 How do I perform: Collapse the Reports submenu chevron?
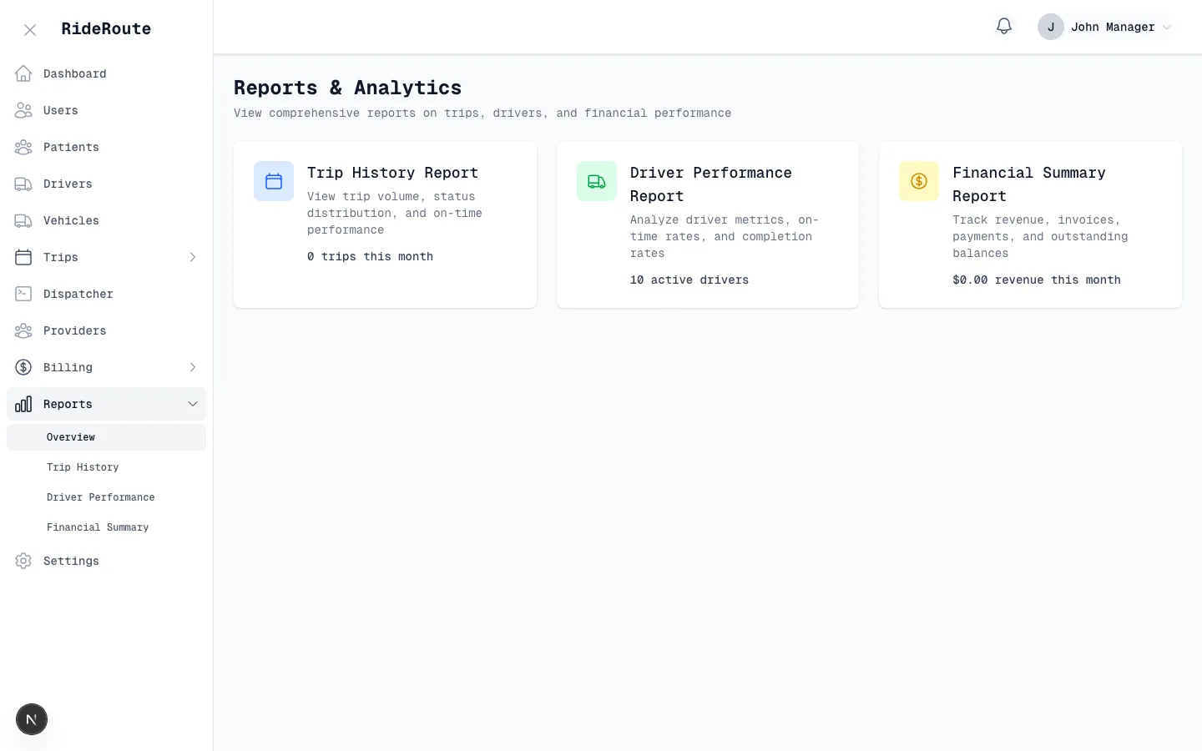[x=193, y=404]
